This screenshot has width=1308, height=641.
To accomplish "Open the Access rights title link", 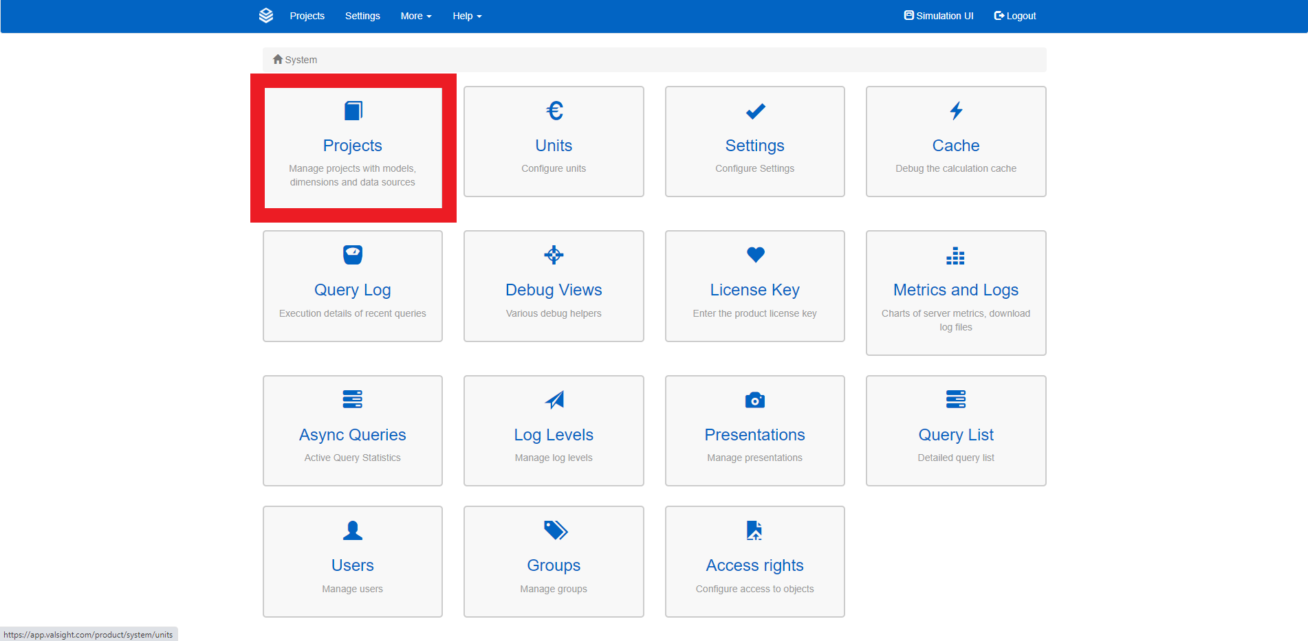I will [x=754, y=565].
